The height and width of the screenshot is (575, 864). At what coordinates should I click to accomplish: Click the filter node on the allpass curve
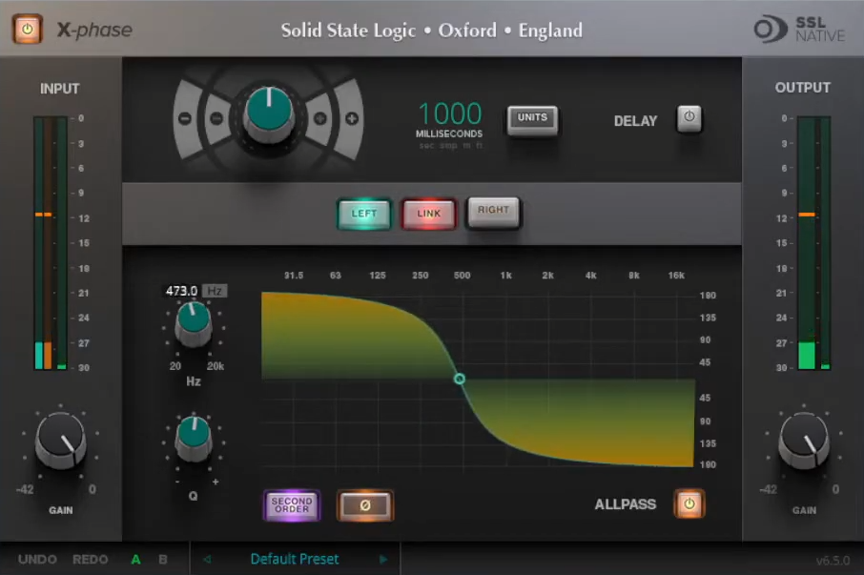461,380
